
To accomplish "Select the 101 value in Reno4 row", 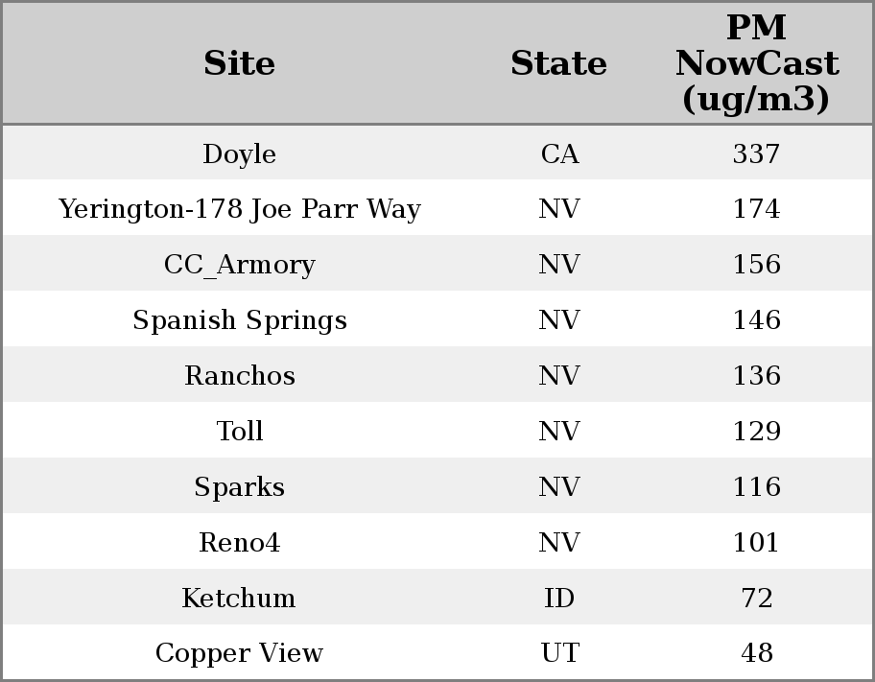I will point(756,543).
